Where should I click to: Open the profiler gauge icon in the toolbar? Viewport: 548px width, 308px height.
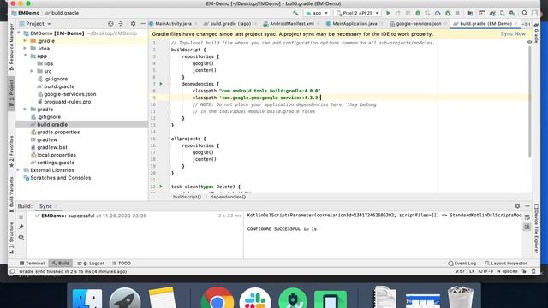pyautogui.click(x=438, y=13)
